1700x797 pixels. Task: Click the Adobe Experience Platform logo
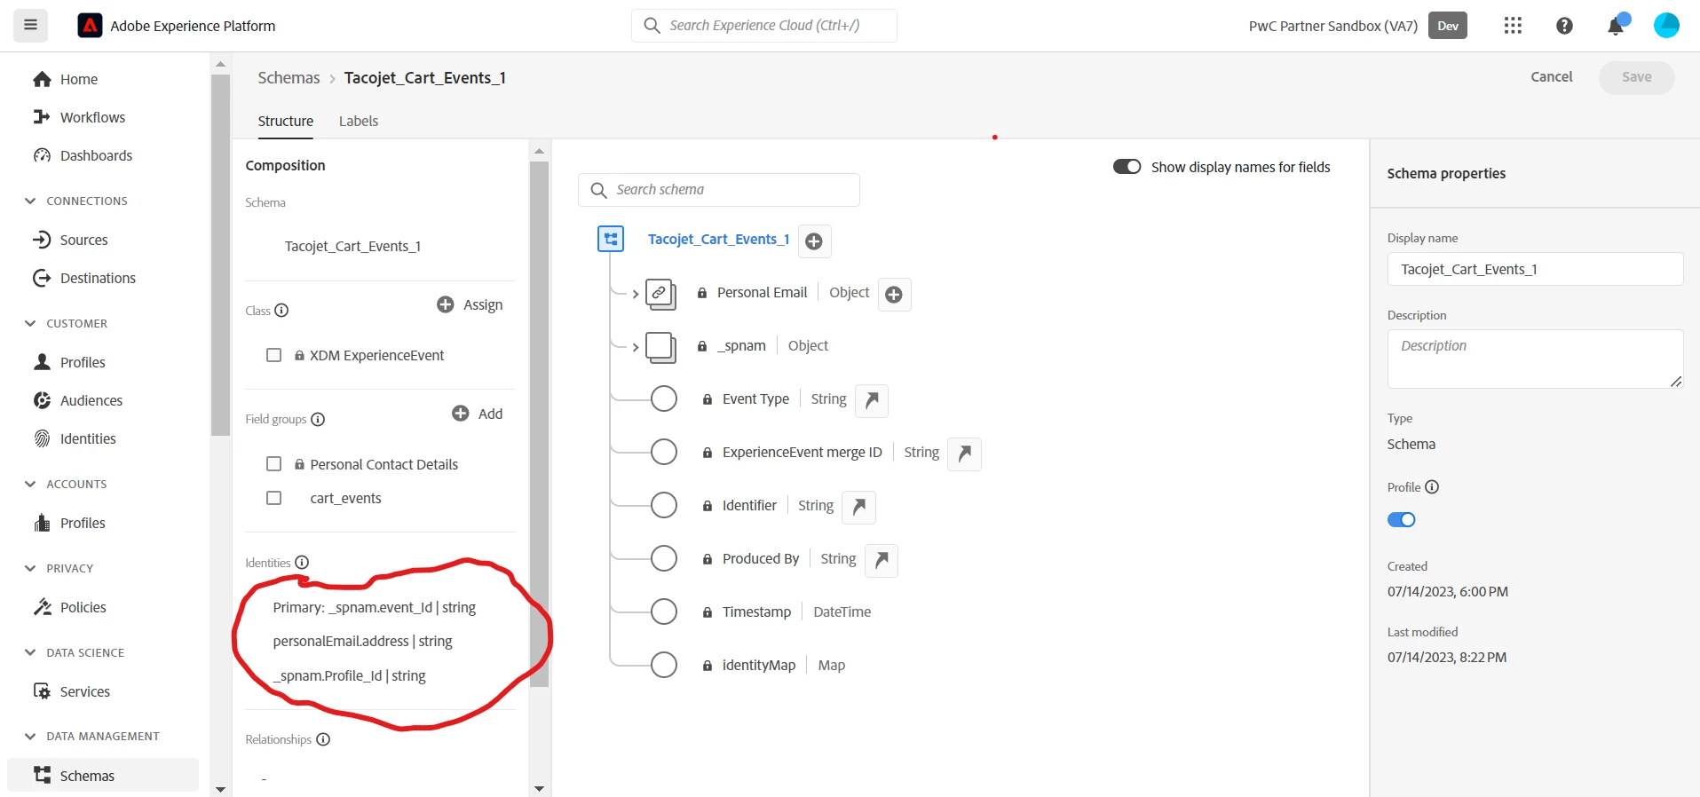pyautogui.click(x=90, y=26)
